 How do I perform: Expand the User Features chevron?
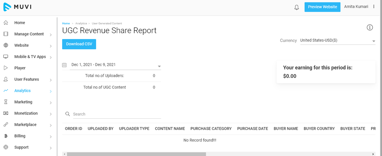pos(51,80)
